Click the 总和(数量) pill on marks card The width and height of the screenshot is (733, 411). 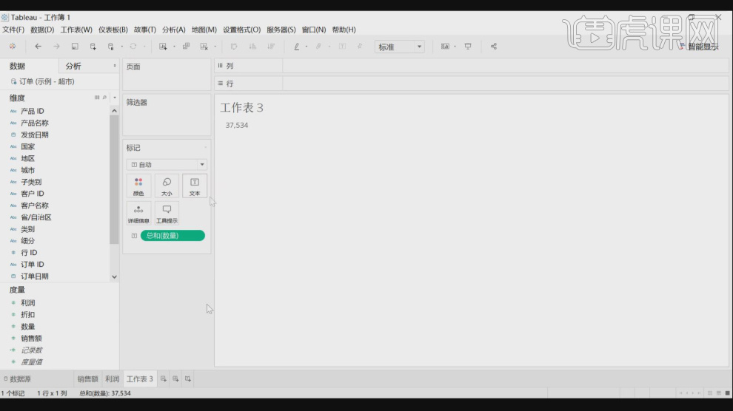point(173,236)
